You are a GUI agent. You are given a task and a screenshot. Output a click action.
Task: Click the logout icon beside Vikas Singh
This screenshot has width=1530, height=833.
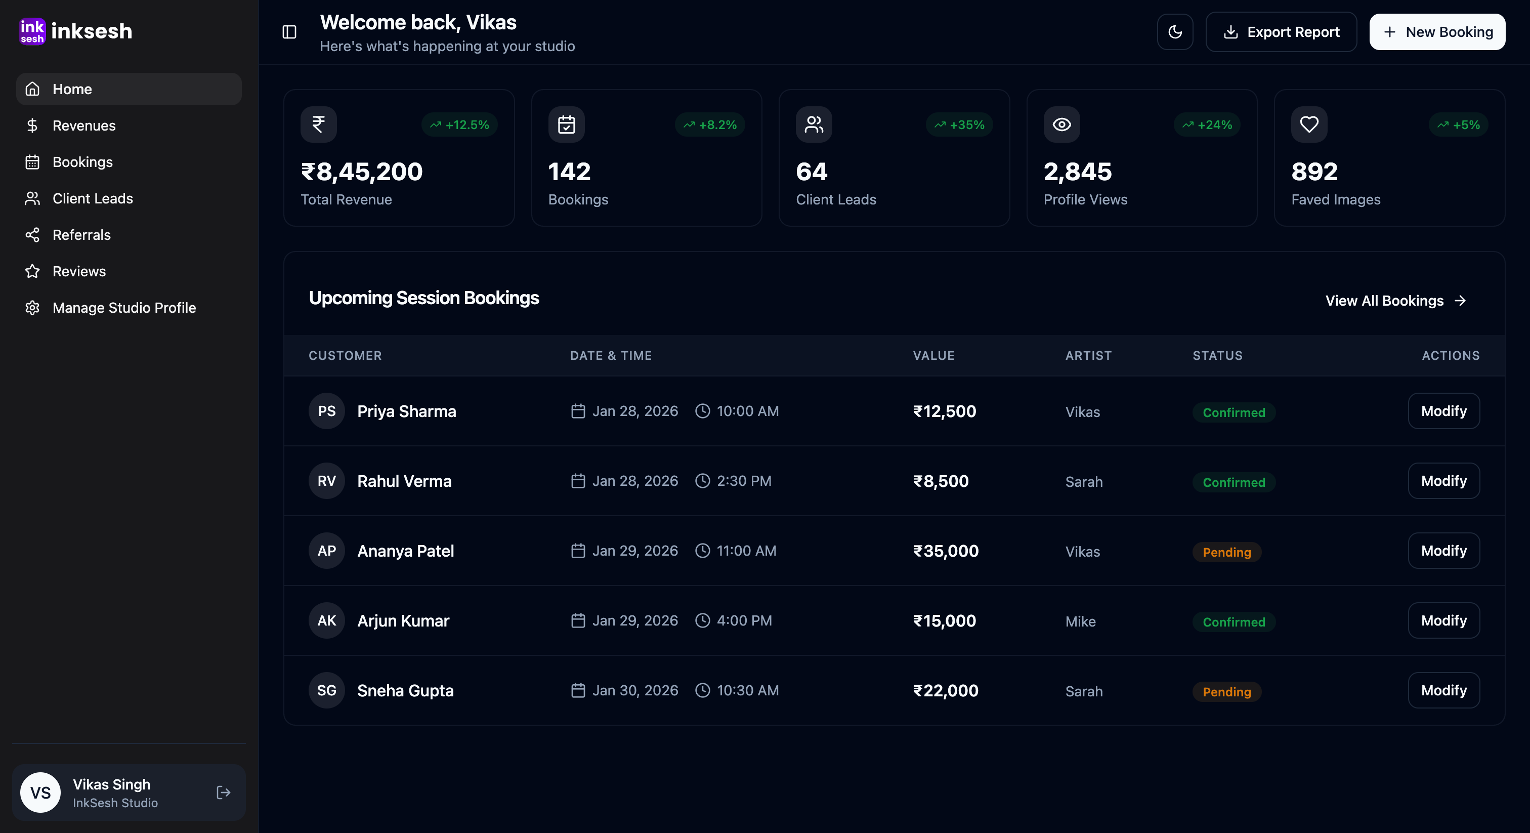(x=223, y=793)
